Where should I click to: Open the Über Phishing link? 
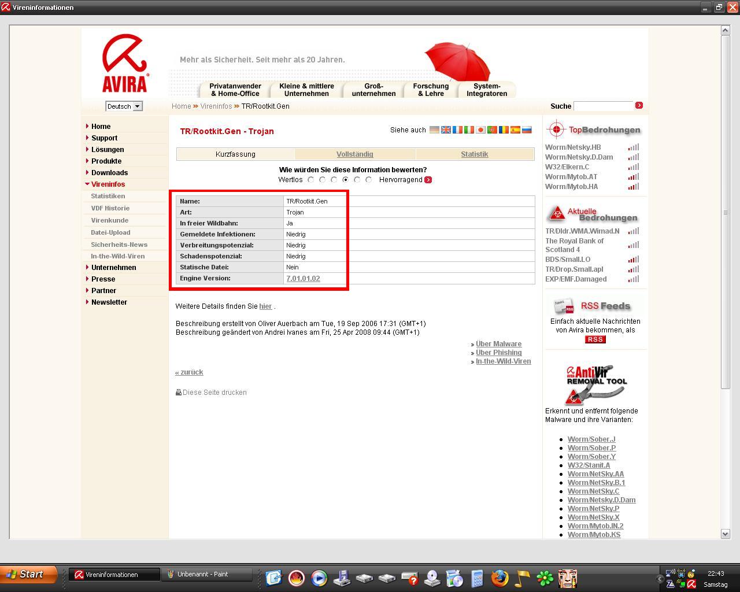[x=498, y=353]
